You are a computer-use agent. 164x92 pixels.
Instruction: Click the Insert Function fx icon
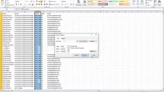point(23,9)
